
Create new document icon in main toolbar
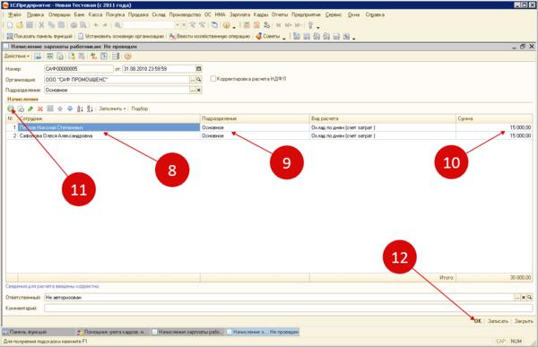click(x=10, y=25)
